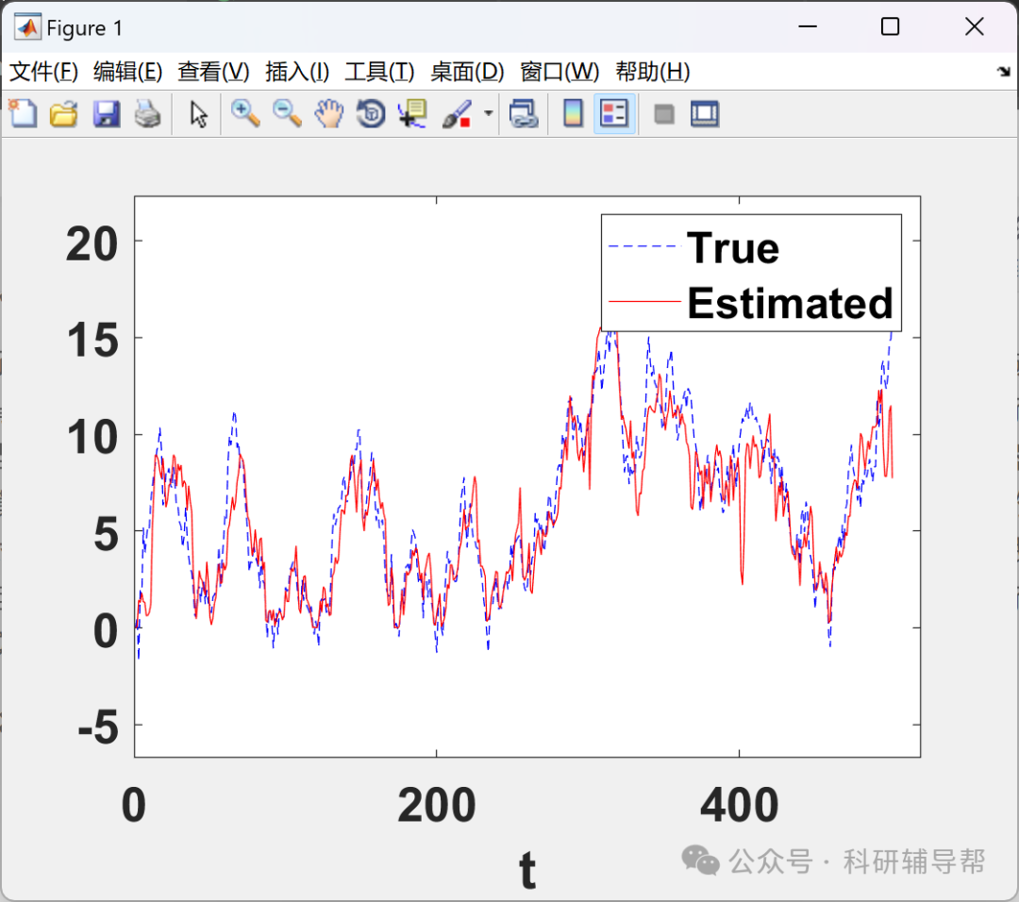Screen dimensions: 1019x902
Task: Open the 工具(T) menu
Action: [379, 72]
